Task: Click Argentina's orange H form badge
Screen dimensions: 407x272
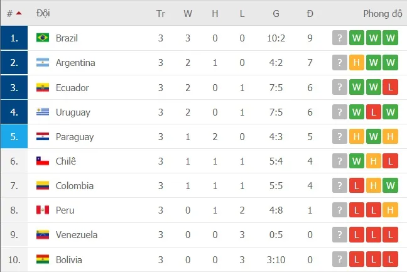Action: pyautogui.click(x=357, y=63)
